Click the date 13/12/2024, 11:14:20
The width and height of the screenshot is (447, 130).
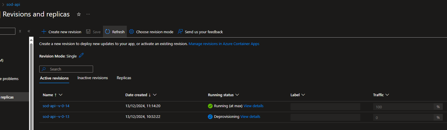pyautogui.click(x=143, y=106)
